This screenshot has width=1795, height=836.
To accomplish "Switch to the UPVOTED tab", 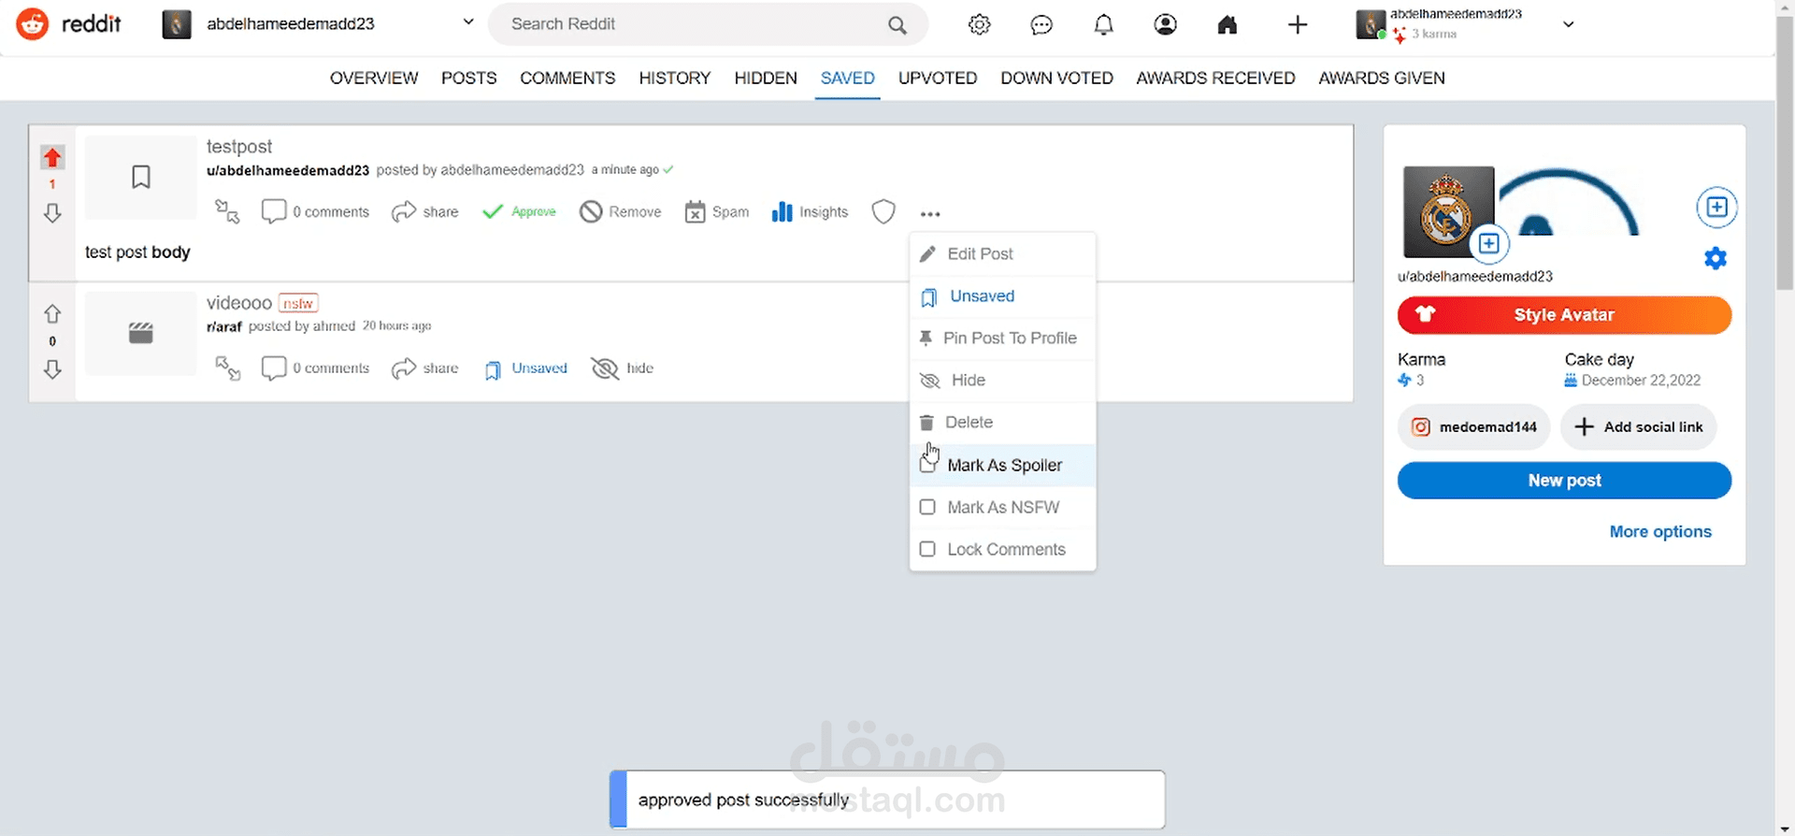I will (938, 78).
